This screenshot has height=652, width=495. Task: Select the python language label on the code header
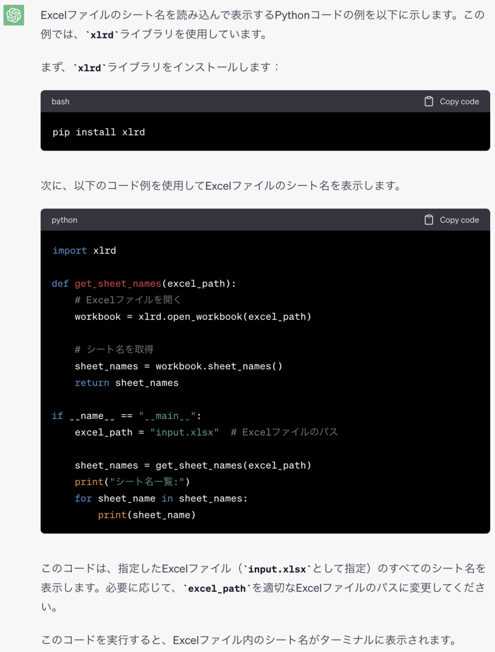pyautogui.click(x=64, y=220)
